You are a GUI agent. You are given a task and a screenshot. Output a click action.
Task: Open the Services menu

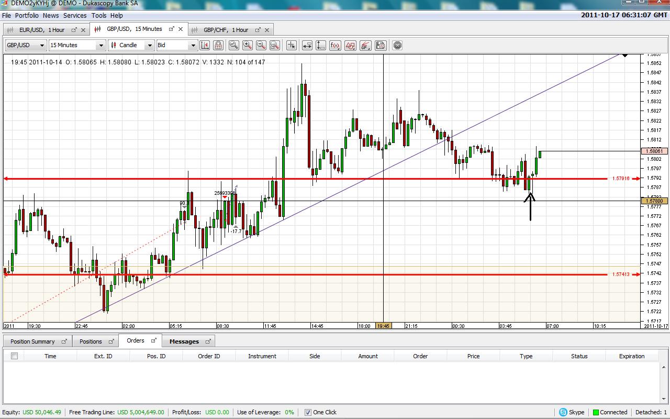pyautogui.click(x=75, y=16)
